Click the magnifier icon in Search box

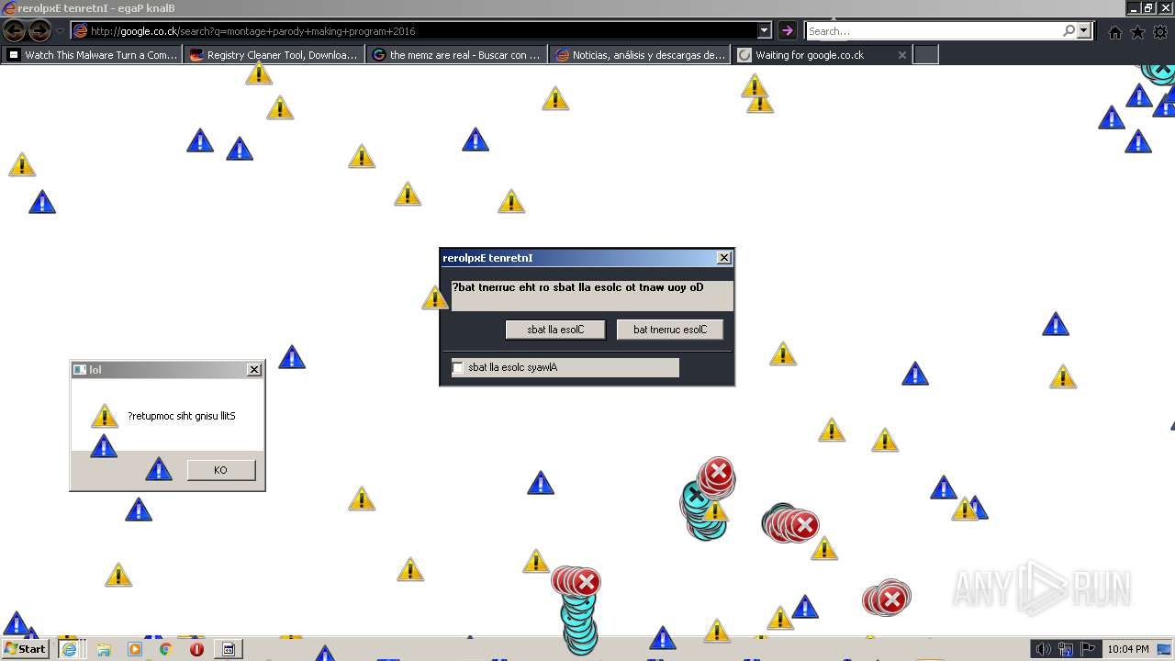tap(1069, 31)
